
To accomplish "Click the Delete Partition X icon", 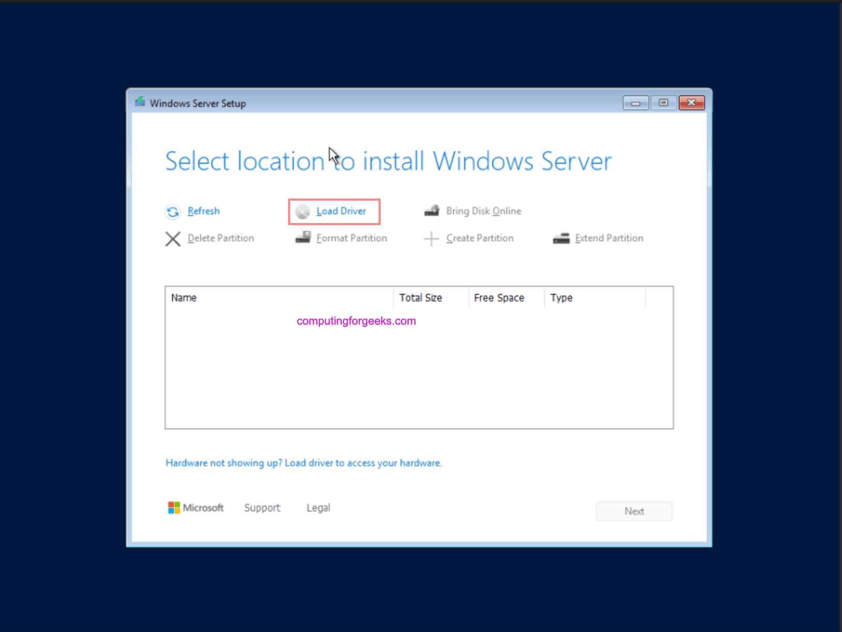I will [x=173, y=238].
